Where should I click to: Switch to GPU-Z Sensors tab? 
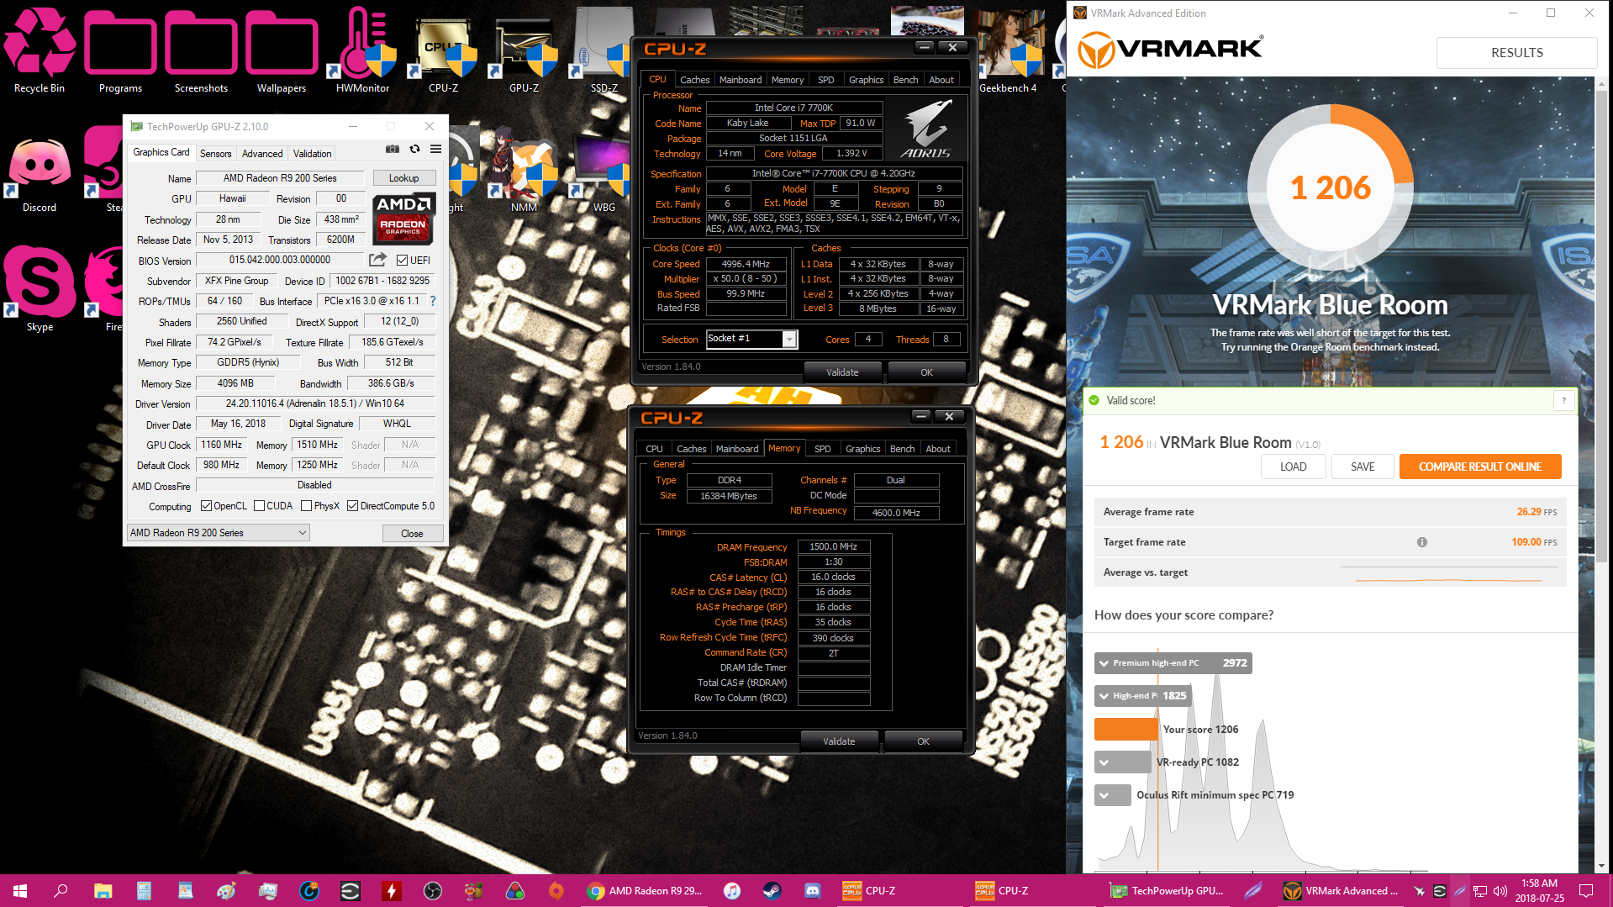click(215, 154)
